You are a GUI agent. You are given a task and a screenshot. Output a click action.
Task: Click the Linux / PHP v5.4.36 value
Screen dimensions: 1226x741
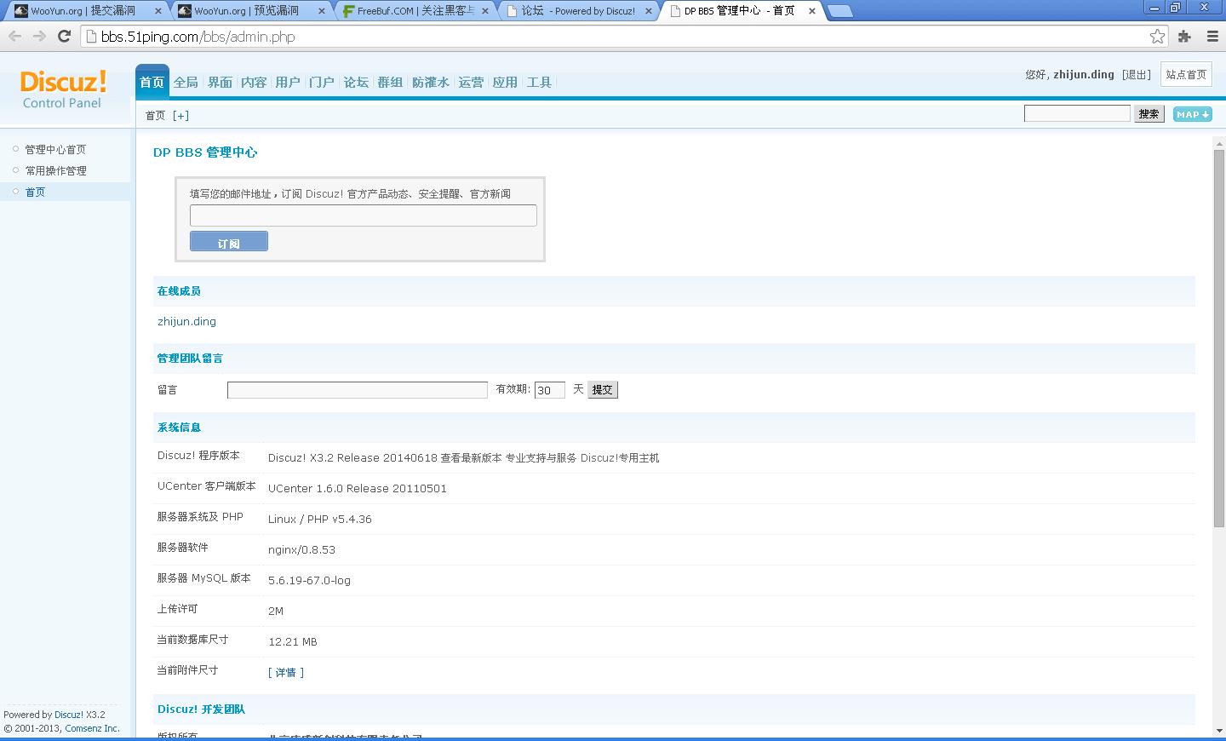pyautogui.click(x=320, y=519)
